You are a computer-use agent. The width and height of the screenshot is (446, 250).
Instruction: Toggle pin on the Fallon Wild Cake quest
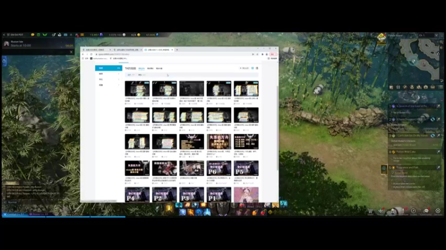click(x=438, y=152)
